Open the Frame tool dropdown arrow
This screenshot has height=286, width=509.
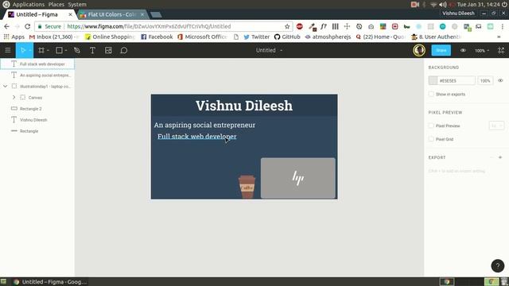click(x=48, y=51)
